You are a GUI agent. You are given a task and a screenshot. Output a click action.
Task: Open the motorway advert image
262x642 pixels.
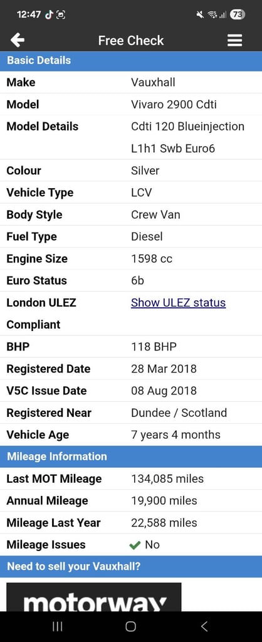tap(94, 597)
